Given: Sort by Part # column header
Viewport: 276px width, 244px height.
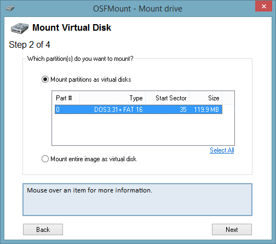Looking at the screenshot, I should [66, 98].
